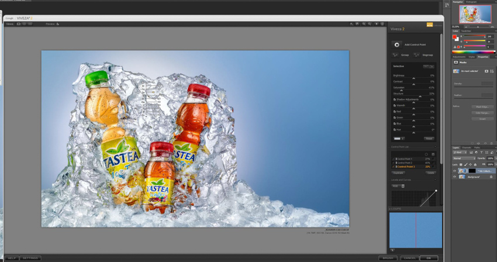Image resolution: width=497 pixels, height=262 pixels.
Task: Toggle the Preview checkbox in Viveza toolbar
Action: (x=58, y=24)
